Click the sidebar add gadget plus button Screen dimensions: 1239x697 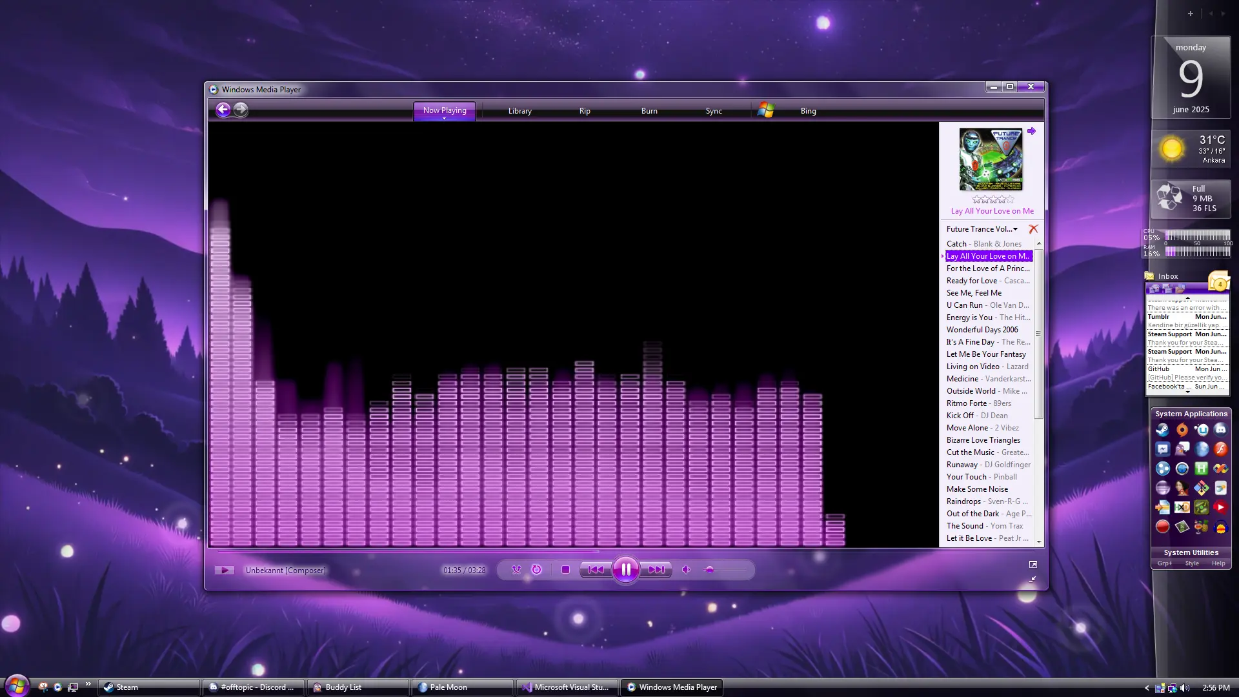click(x=1191, y=14)
